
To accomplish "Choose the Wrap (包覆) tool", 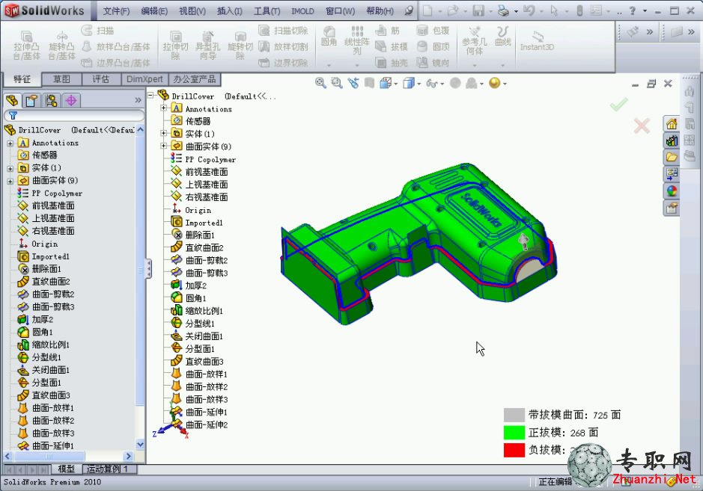I will 433,31.
